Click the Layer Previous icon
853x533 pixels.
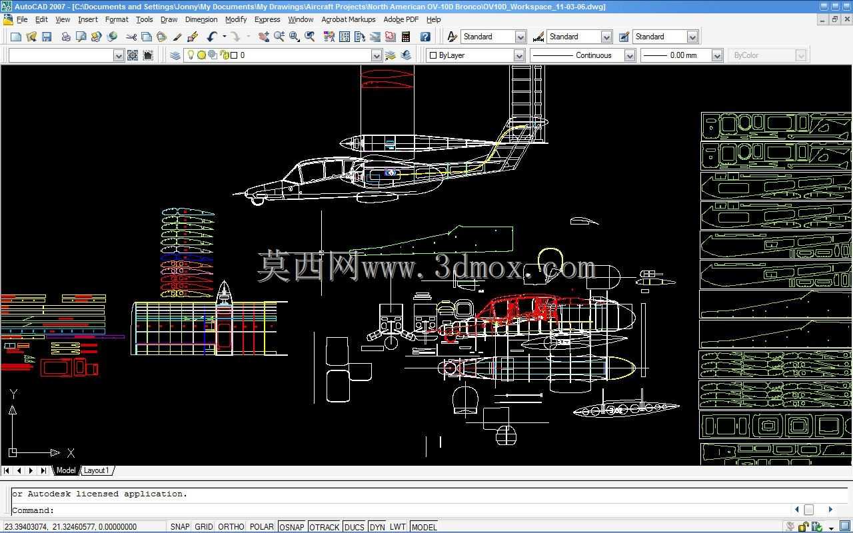pos(406,55)
